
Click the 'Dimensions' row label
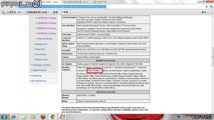point(67,54)
